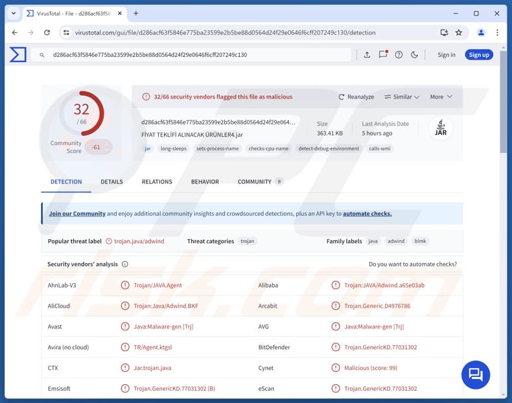The height and width of the screenshot is (403, 512).
Task: Click the automate checks link
Action: tap(367, 214)
